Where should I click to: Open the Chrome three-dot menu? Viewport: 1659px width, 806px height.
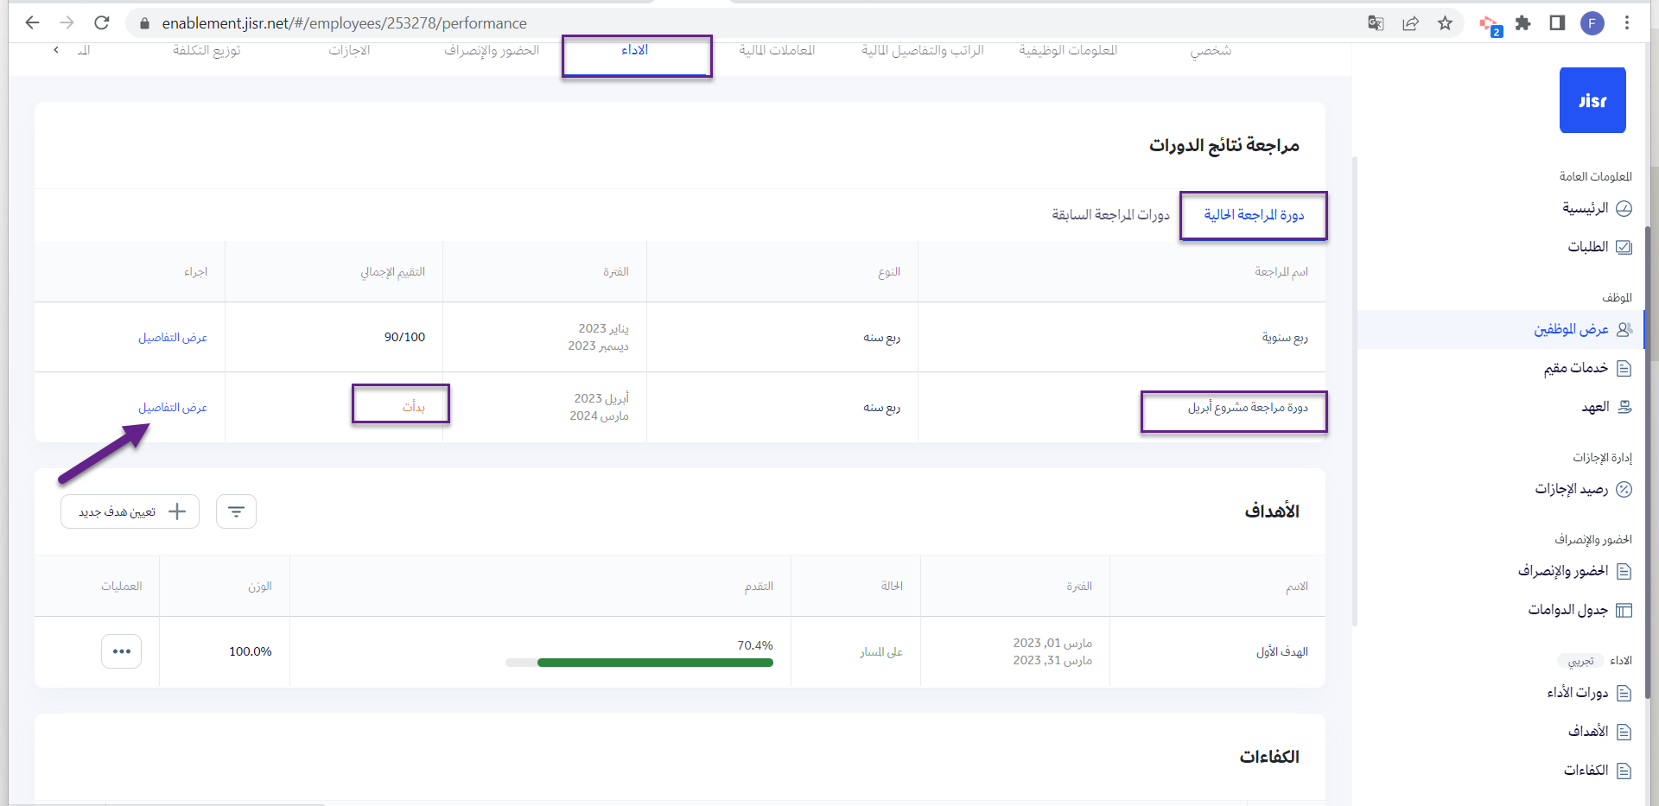1626,23
